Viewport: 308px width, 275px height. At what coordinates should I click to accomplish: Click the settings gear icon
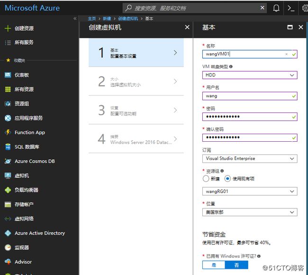click(305, 8)
